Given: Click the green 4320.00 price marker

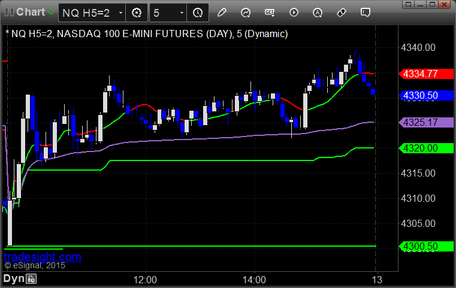Looking at the screenshot, I should click(426, 148).
